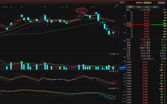
Task: Close the KDJ indicator panel
Action: point(118,71)
